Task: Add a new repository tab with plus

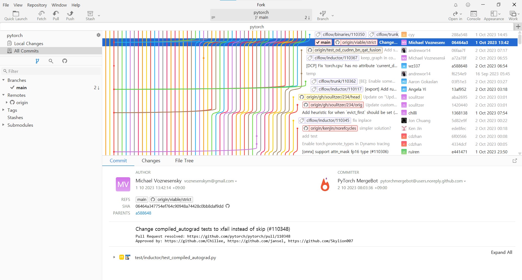Action: [518, 27]
